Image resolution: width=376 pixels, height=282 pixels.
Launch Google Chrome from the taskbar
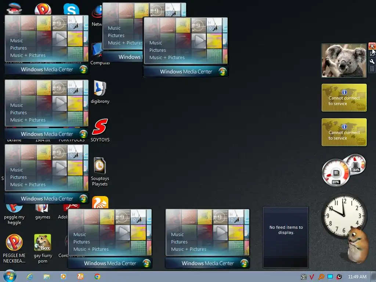click(97, 276)
